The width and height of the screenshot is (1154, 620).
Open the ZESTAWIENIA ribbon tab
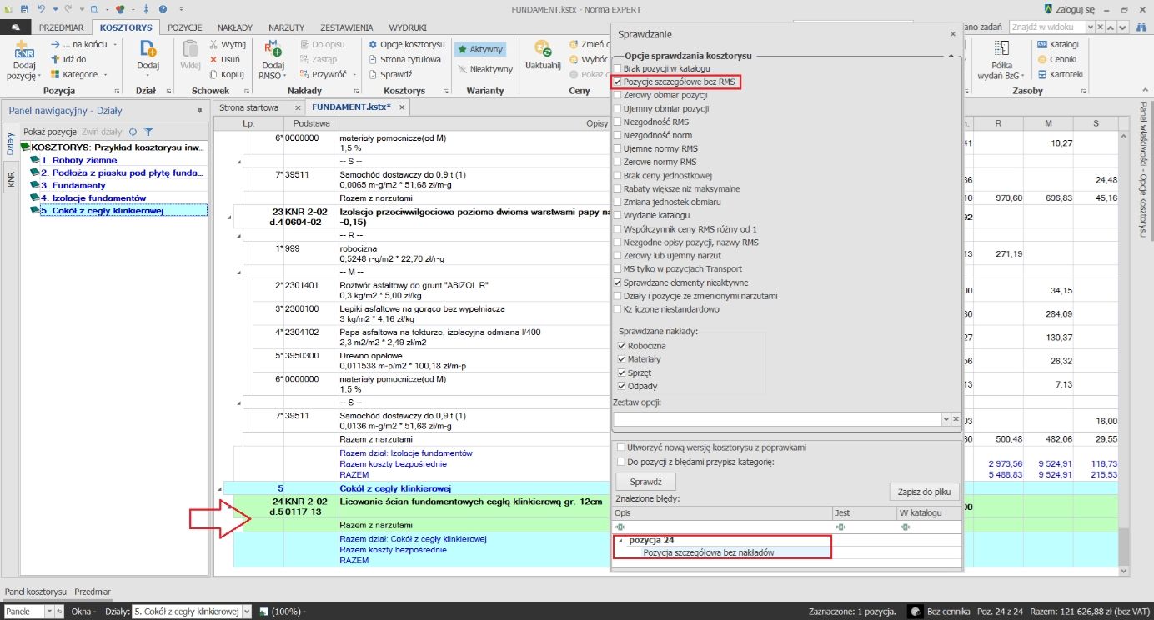pos(346,27)
